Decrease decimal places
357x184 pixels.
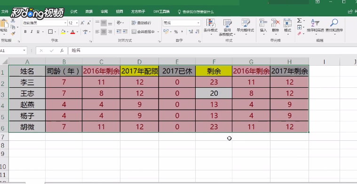pos(197,32)
